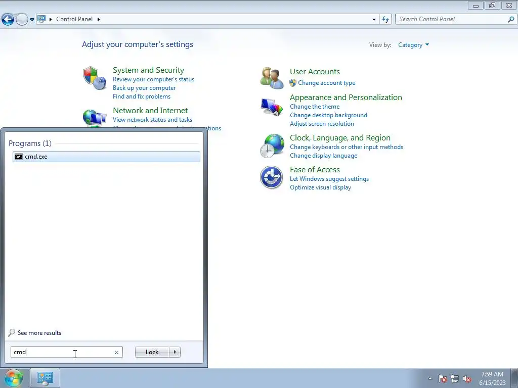Click Change desktop background link

[329, 115]
